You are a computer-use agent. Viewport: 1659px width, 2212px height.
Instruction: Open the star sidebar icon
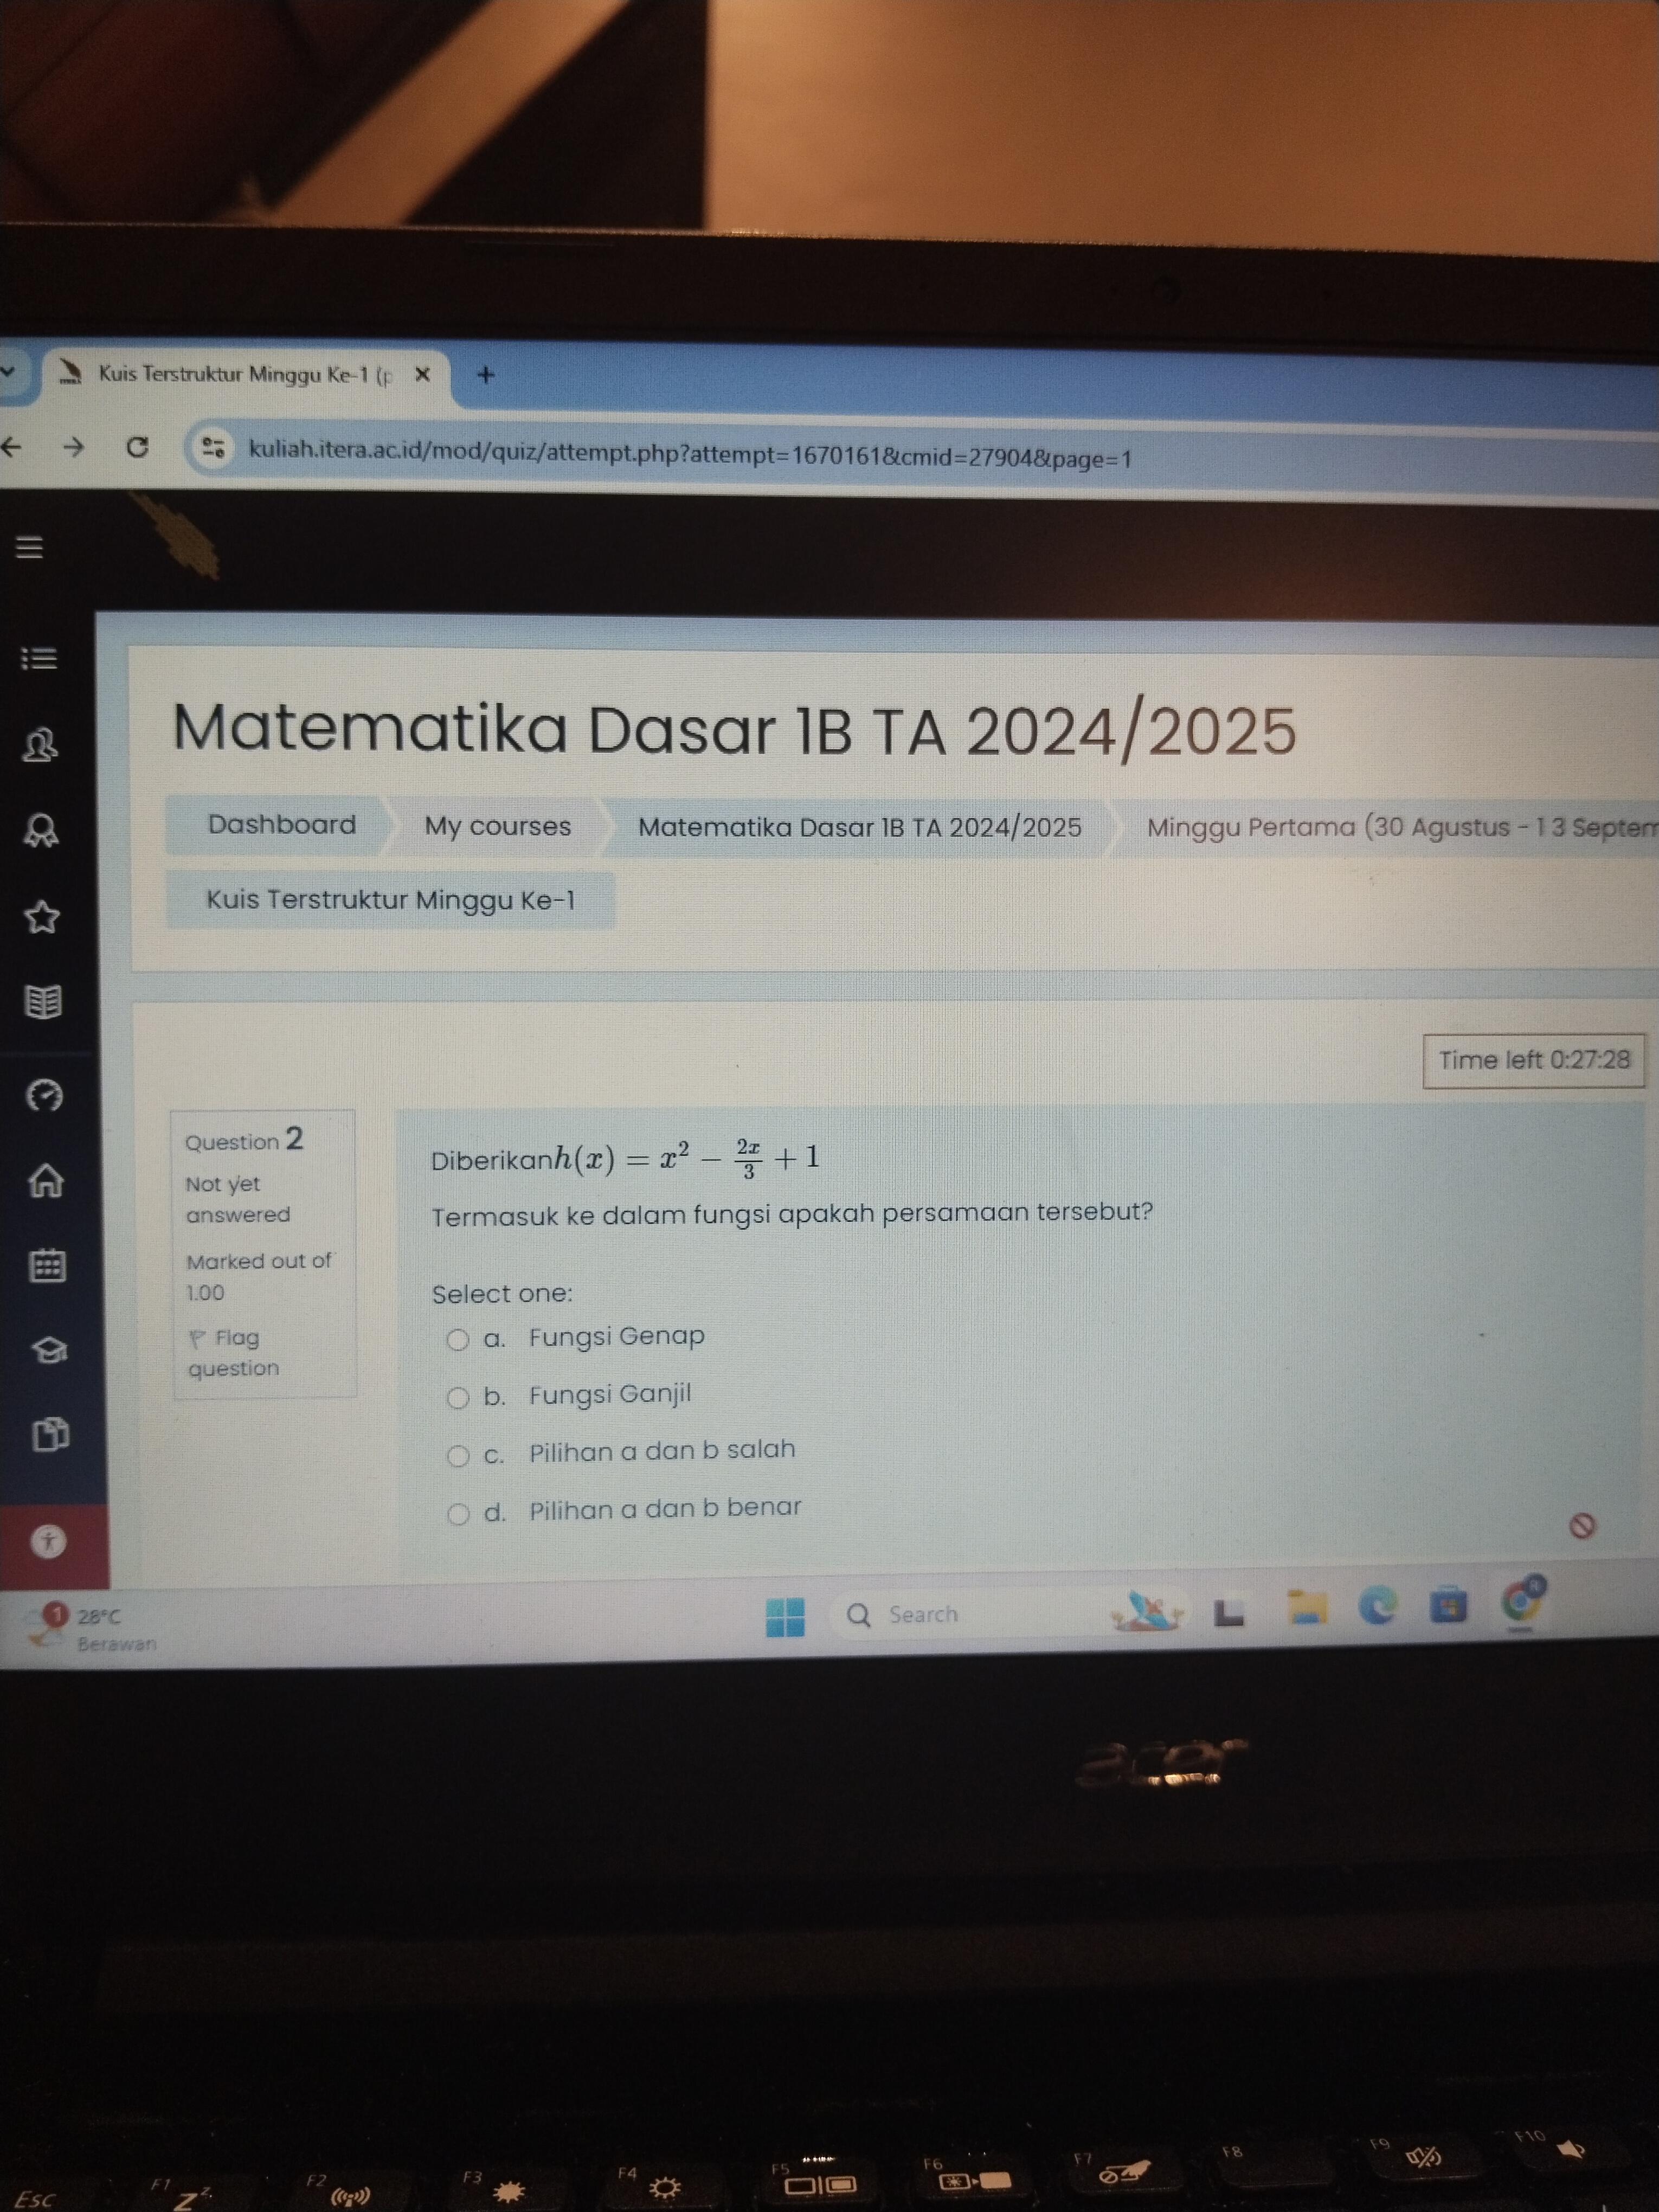[x=42, y=916]
